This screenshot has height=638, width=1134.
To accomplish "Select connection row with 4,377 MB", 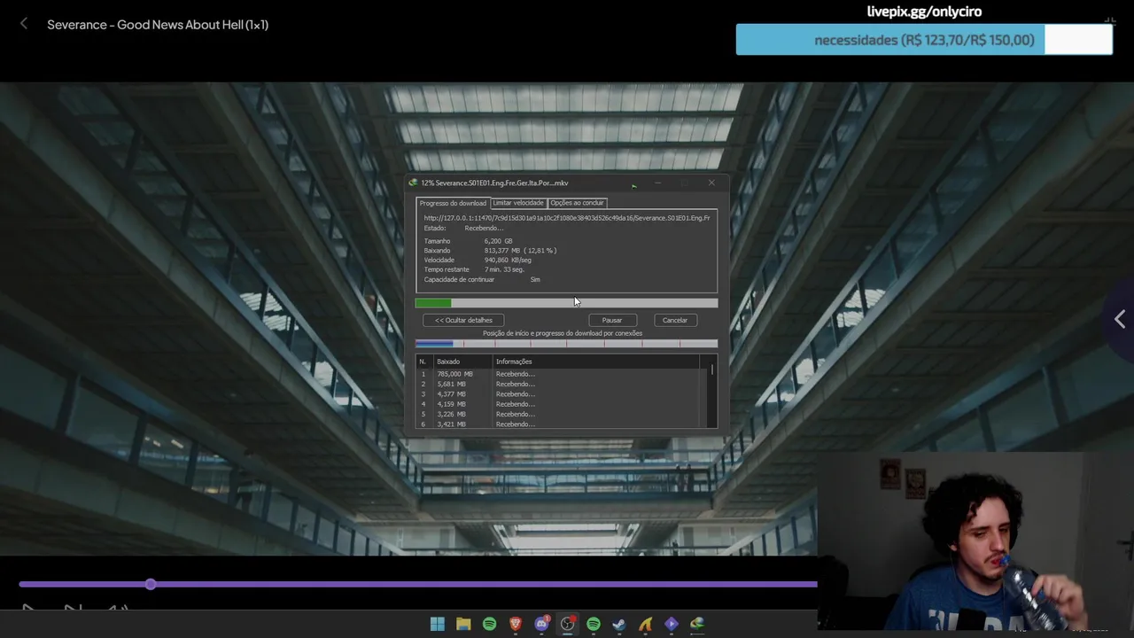I will pyautogui.click(x=562, y=394).
